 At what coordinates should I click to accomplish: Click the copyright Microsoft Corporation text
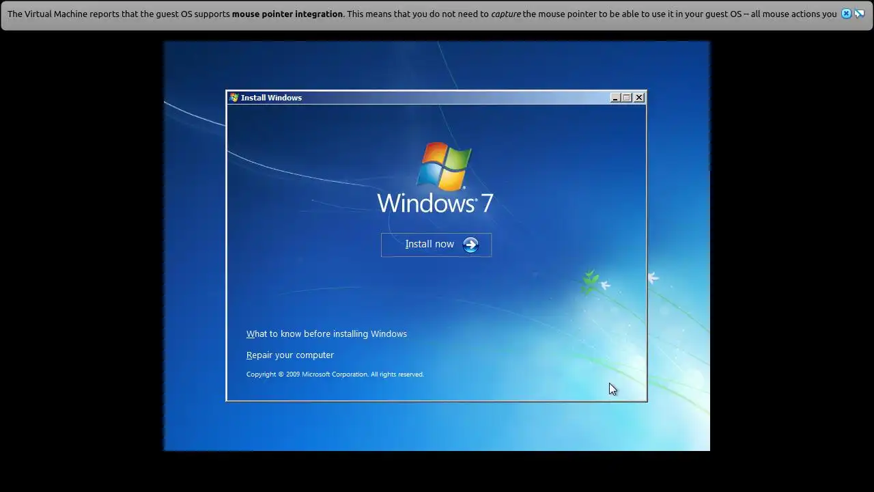pyautogui.click(x=335, y=374)
